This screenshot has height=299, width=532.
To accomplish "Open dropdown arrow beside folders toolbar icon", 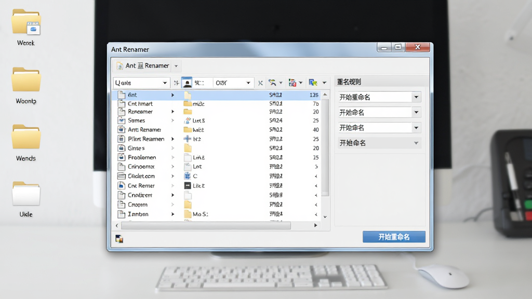I will click(x=324, y=83).
